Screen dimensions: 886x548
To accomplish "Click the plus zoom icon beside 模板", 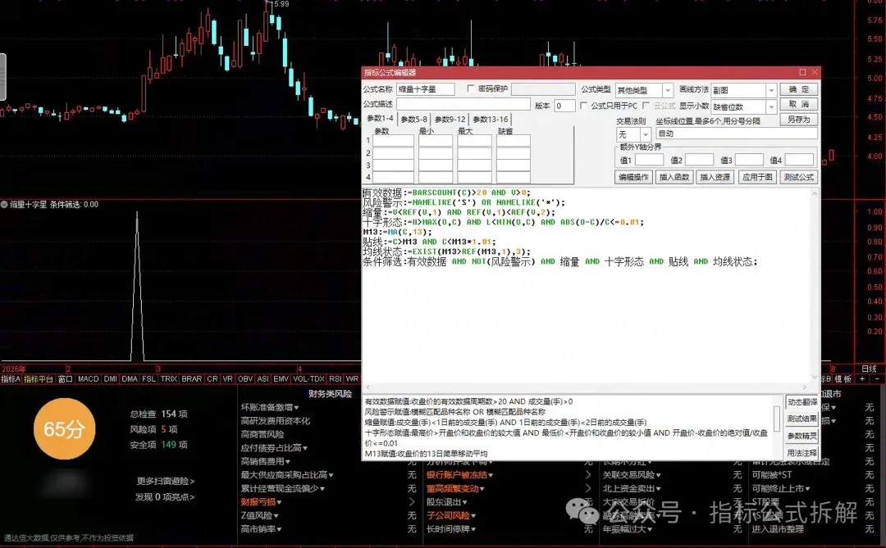I will (x=861, y=378).
